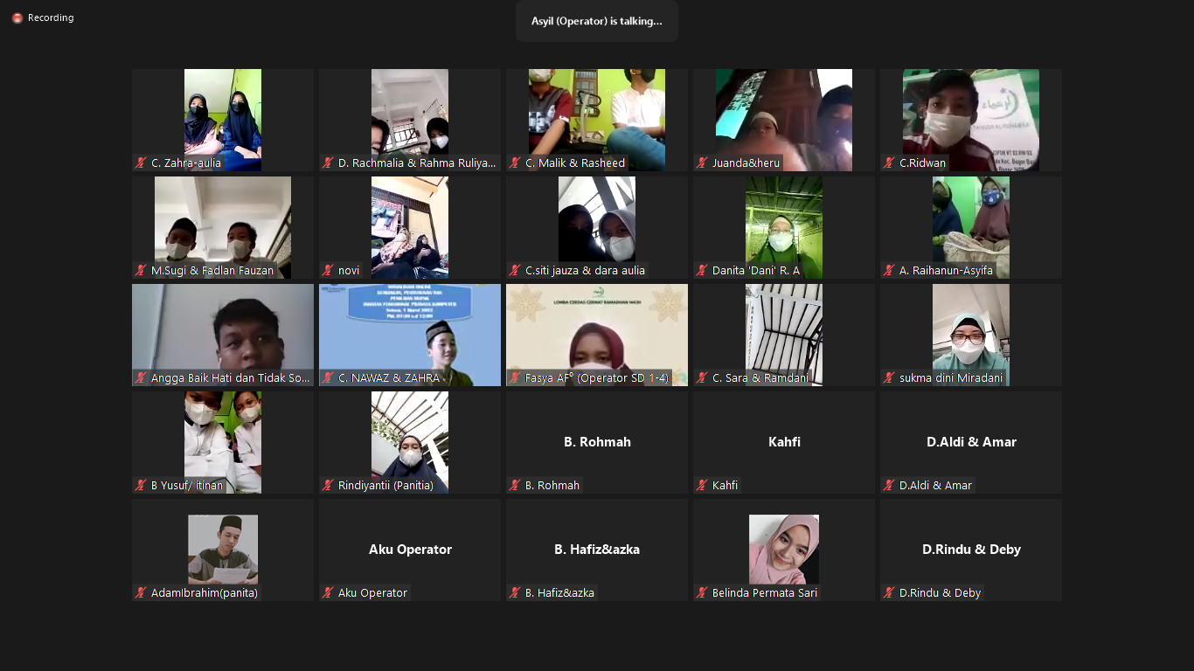
Task: Select muted mic icon for sukma dini Miradani
Action: pyautogui.click(x=889, y=378)
